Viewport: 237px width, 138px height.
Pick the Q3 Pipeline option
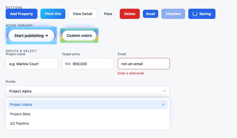click(88, 123)
